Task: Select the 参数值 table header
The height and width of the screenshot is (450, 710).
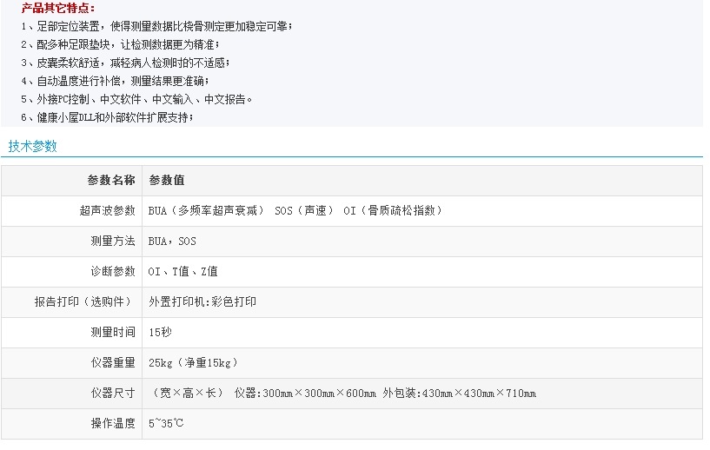Action: 167,181
